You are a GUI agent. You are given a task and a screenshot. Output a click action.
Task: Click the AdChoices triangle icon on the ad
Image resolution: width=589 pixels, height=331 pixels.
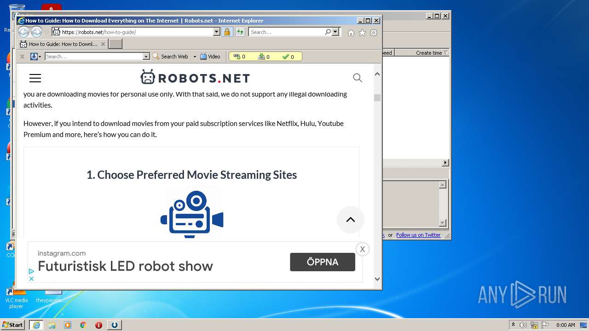tap(31, 272)
